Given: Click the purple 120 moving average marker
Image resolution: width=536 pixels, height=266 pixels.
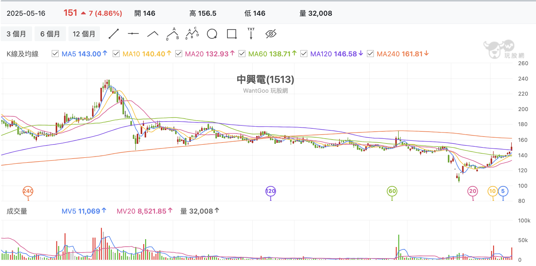Looking at the screenshot, I should pos(270,191).
